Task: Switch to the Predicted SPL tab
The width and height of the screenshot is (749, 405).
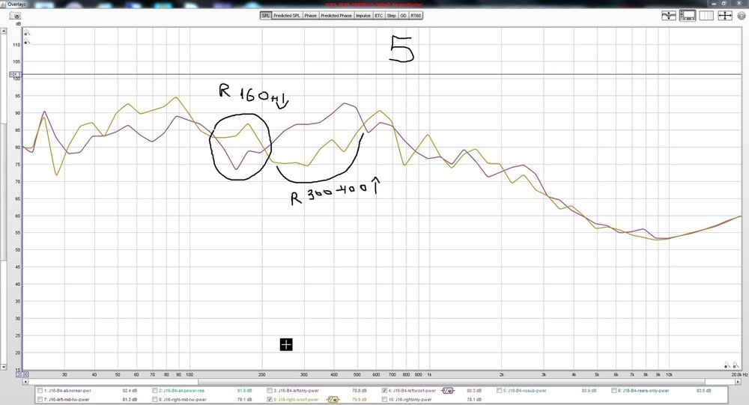Action: coord(287,16)
